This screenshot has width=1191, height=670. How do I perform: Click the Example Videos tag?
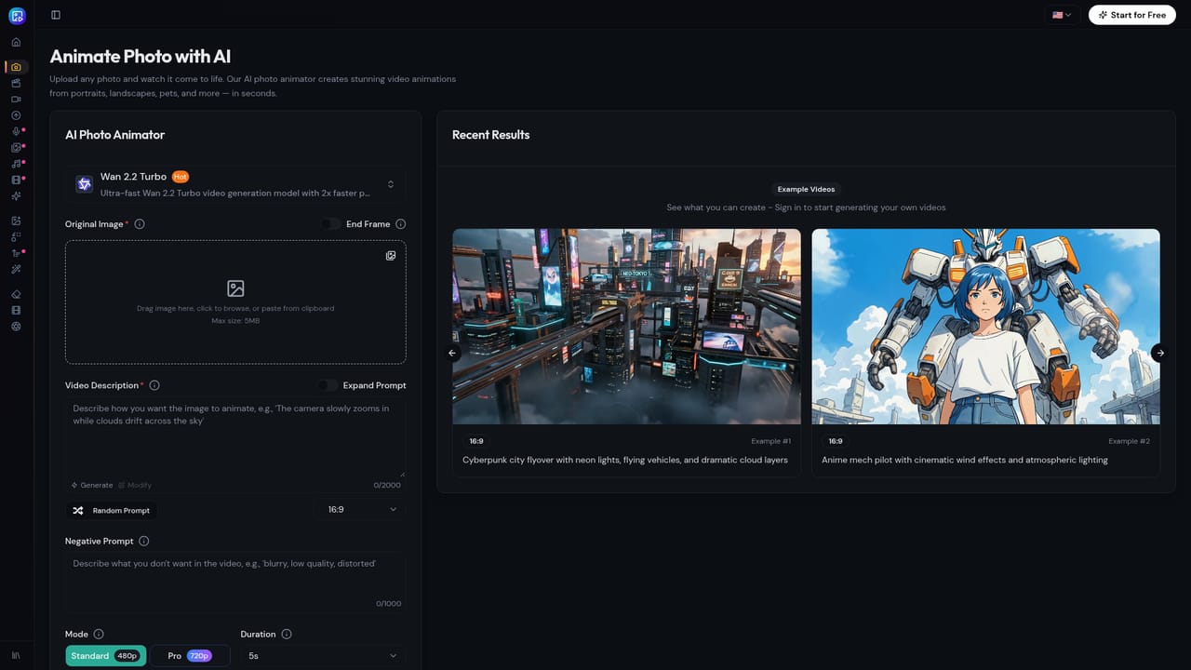tap(806, 189)
